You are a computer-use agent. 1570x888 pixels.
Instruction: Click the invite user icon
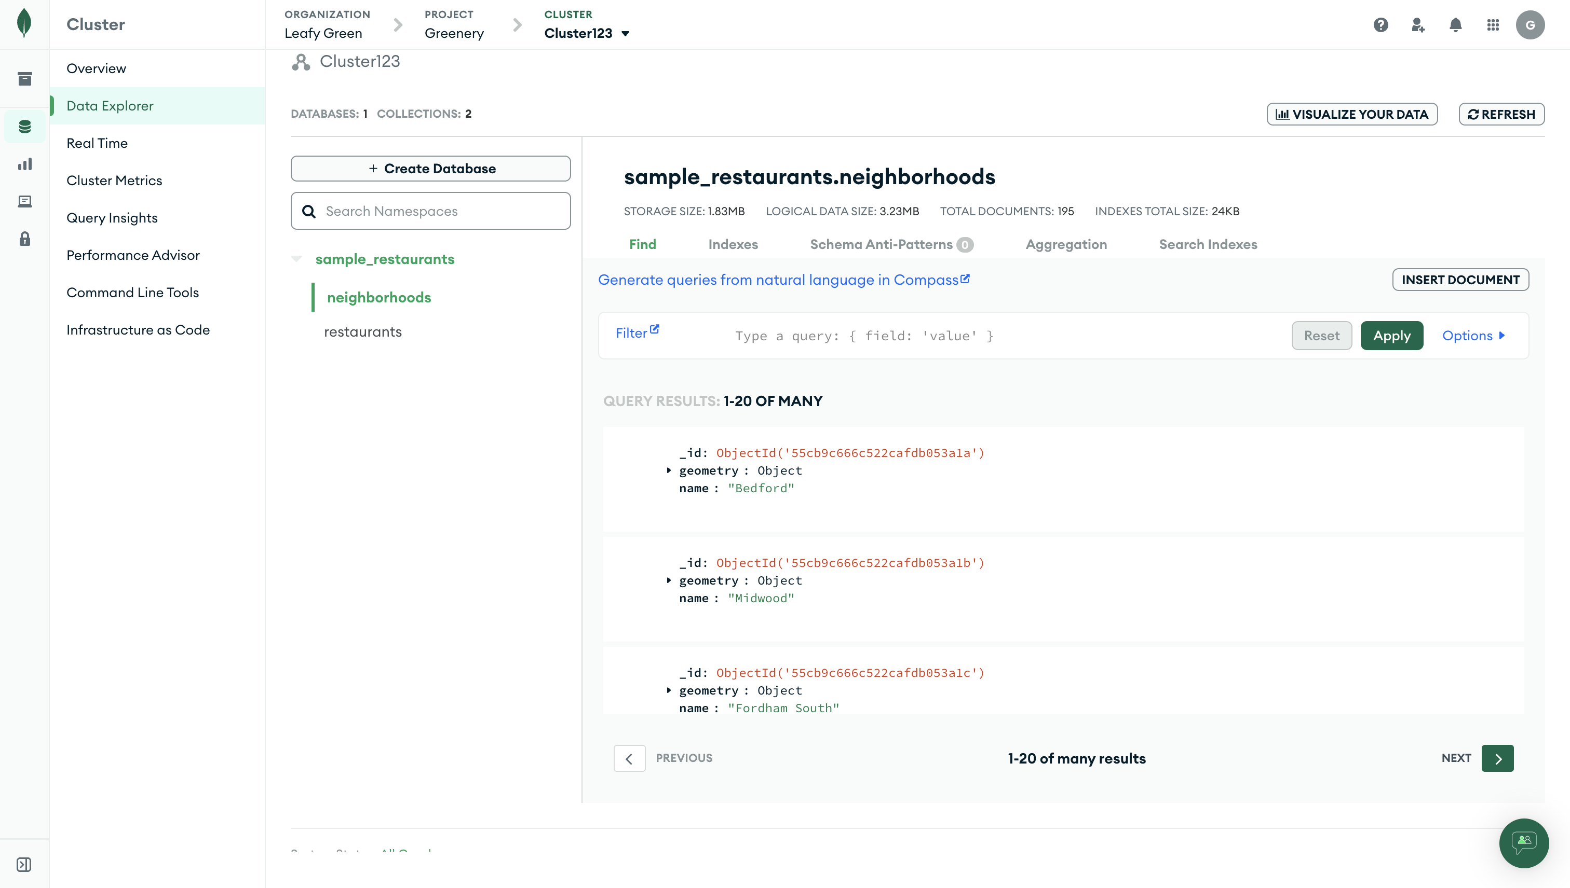(x=1418, y=24)
